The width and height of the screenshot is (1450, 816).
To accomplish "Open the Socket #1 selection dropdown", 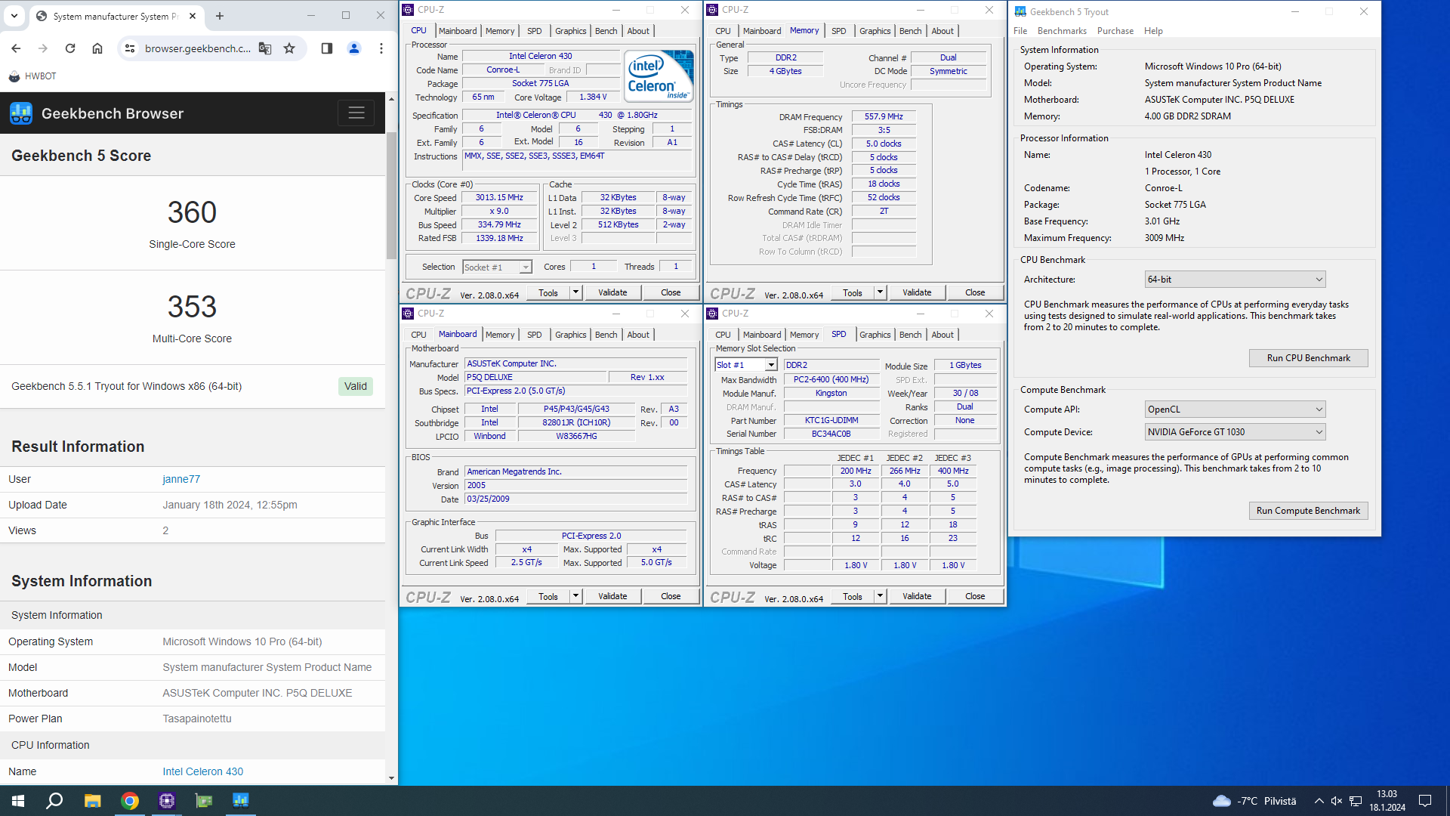I will (x=497, y=267).
